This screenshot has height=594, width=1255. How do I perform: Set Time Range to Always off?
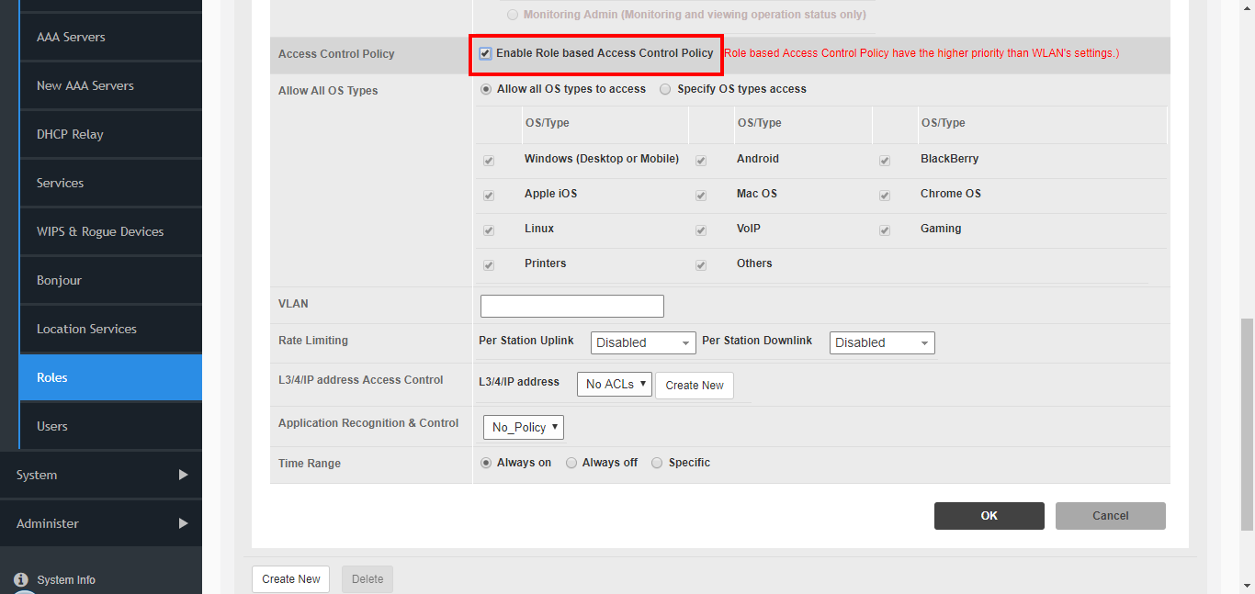[x=571, y=463]
